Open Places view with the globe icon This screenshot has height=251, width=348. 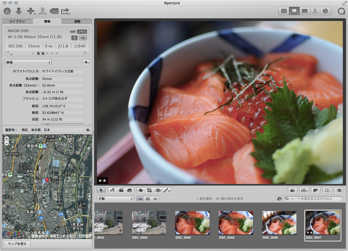pos(326,11)
